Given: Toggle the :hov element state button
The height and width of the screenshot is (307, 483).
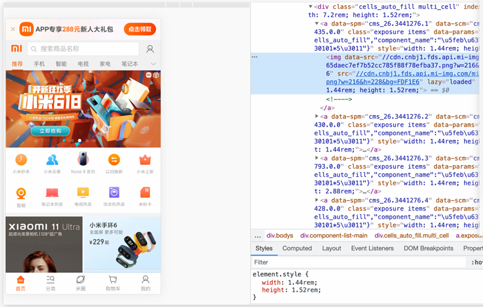Looking at the screenshot, I should [x=477, y=262].
